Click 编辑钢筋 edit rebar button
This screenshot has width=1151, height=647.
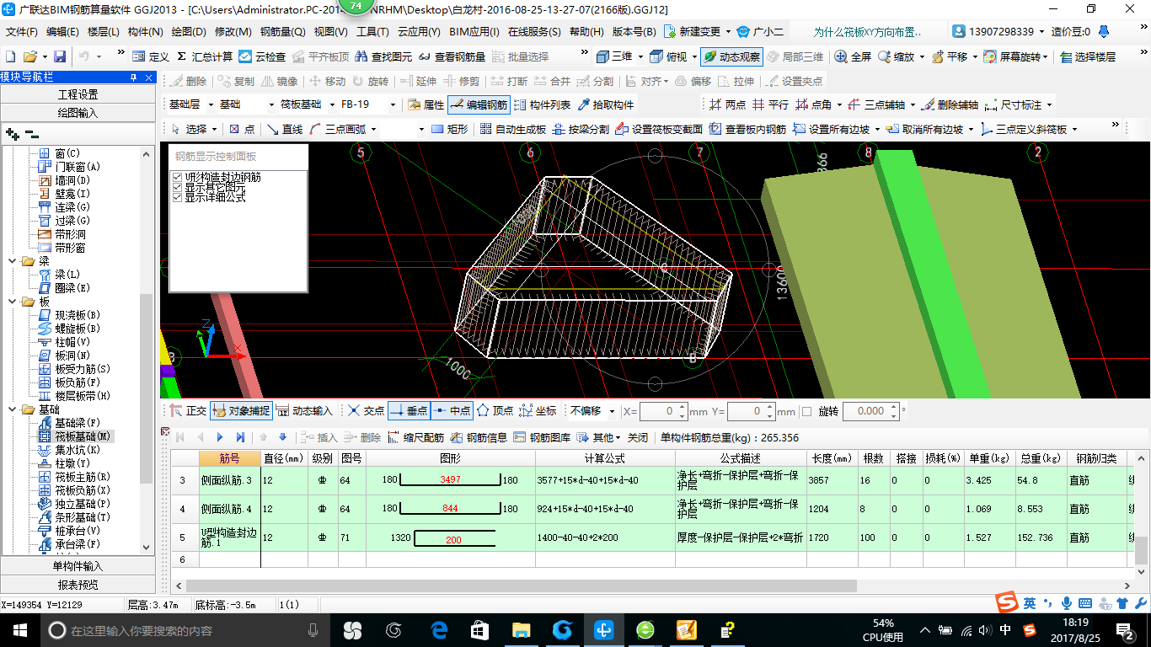tap(479, 105)
